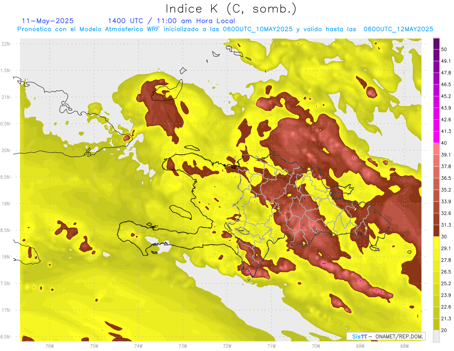Click "1400 UTC / 11:00 am Hora Local"
This screenshot has width=454, height=351.
click(x=171, y=21)
